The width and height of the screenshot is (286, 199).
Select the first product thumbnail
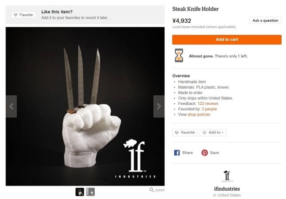(x=80, y=192)
